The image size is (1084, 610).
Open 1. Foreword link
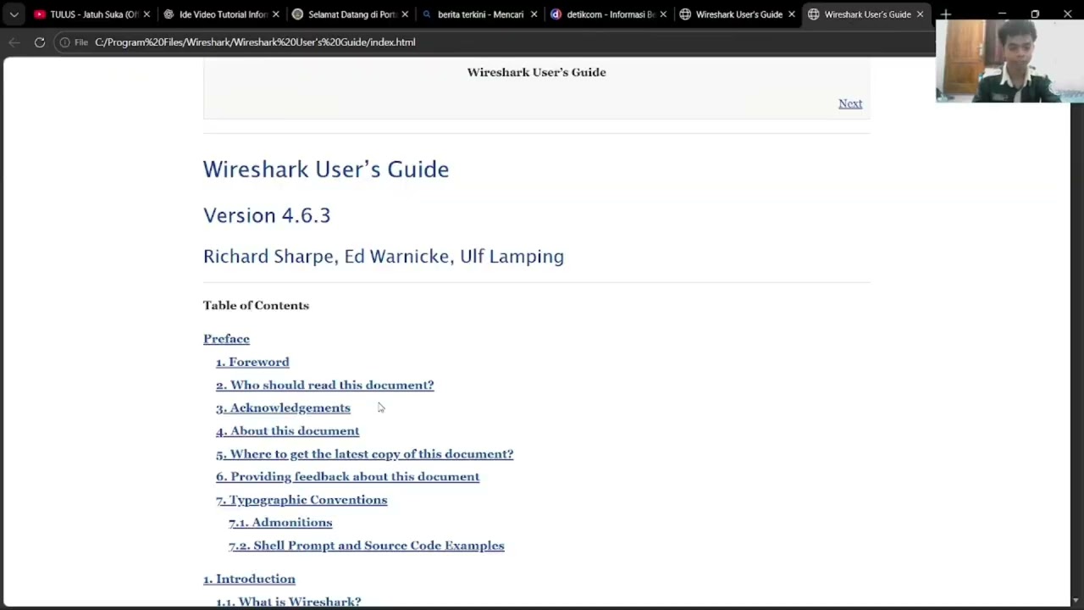[252, 362]
